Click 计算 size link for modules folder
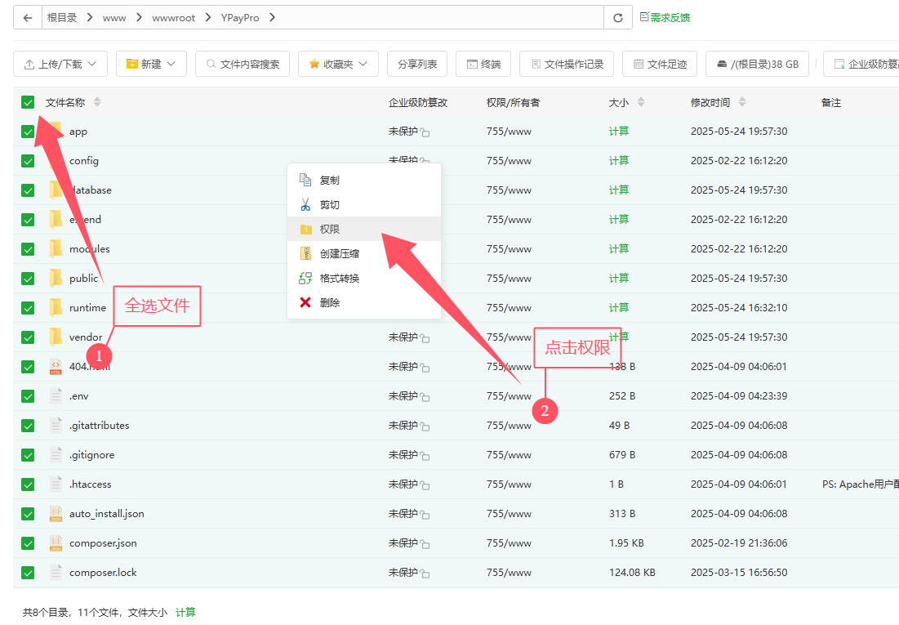Image resolution: width=899 pixels, height=625 pixels. 619,249
